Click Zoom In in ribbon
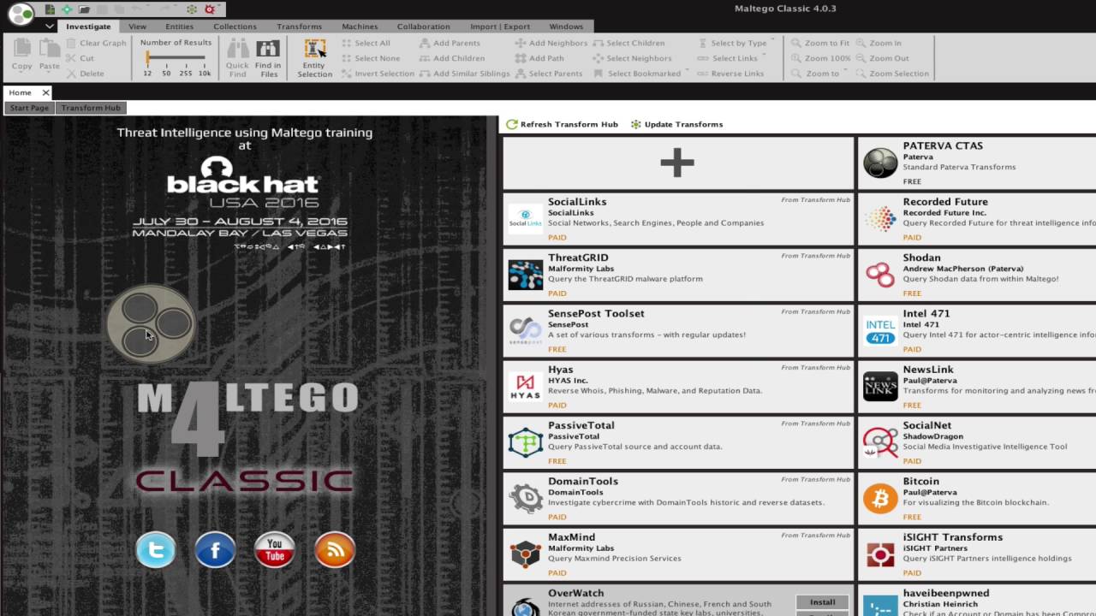1096x616 pixels. 879,43
